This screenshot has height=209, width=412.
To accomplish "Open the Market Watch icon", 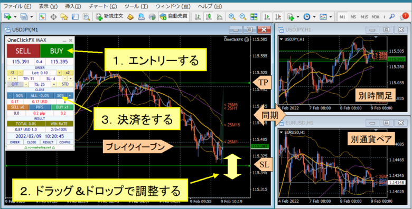I will pos(42,17).
